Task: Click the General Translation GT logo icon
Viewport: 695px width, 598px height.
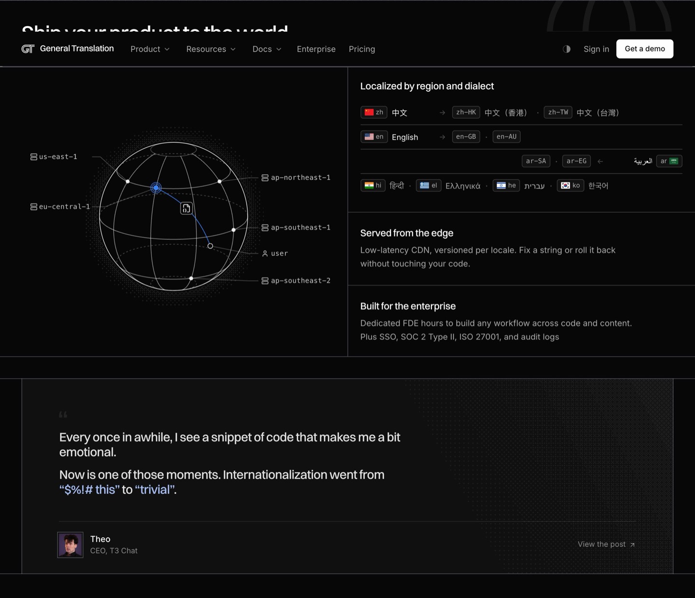Action: (x=28, y=49)
